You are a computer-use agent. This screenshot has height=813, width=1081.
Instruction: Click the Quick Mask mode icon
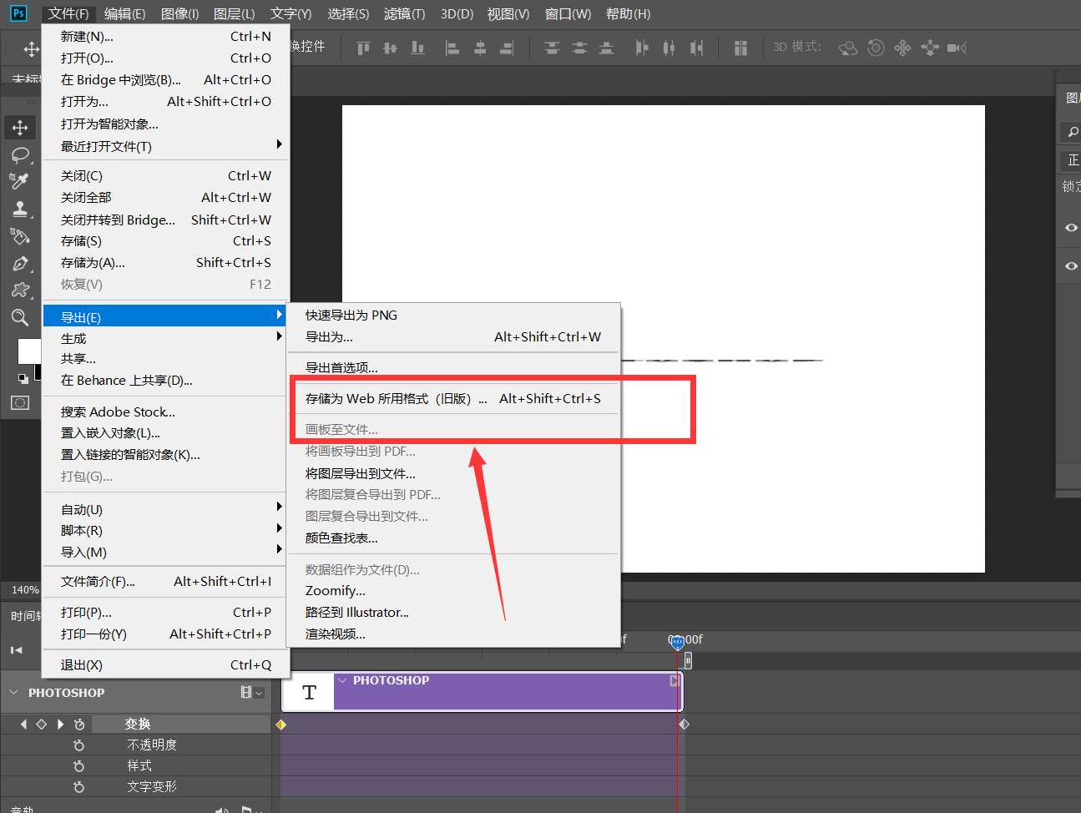coord(20,402)
